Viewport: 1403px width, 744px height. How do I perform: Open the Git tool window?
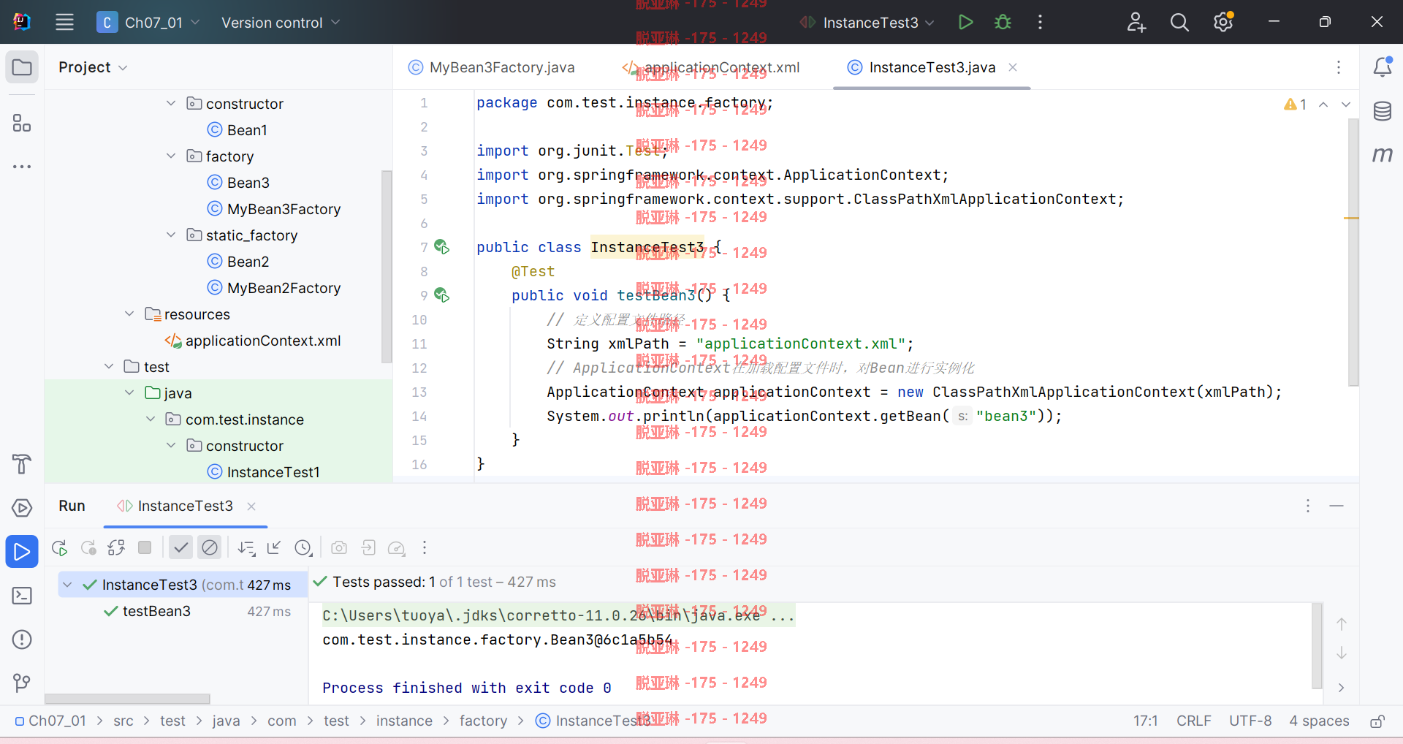point(22,683)
